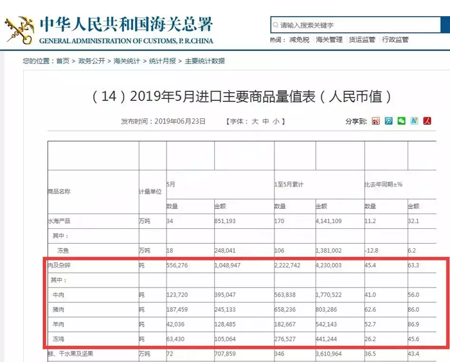The height and width of the screenshot is (362, 450).
Task: Click the blue-yellow N share icon
Action: (415, 121)
